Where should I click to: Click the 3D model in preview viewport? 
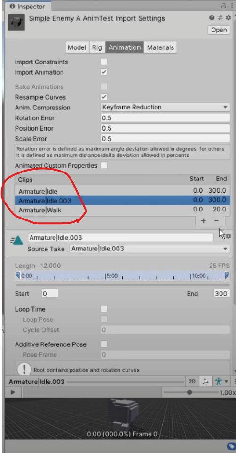123,414
